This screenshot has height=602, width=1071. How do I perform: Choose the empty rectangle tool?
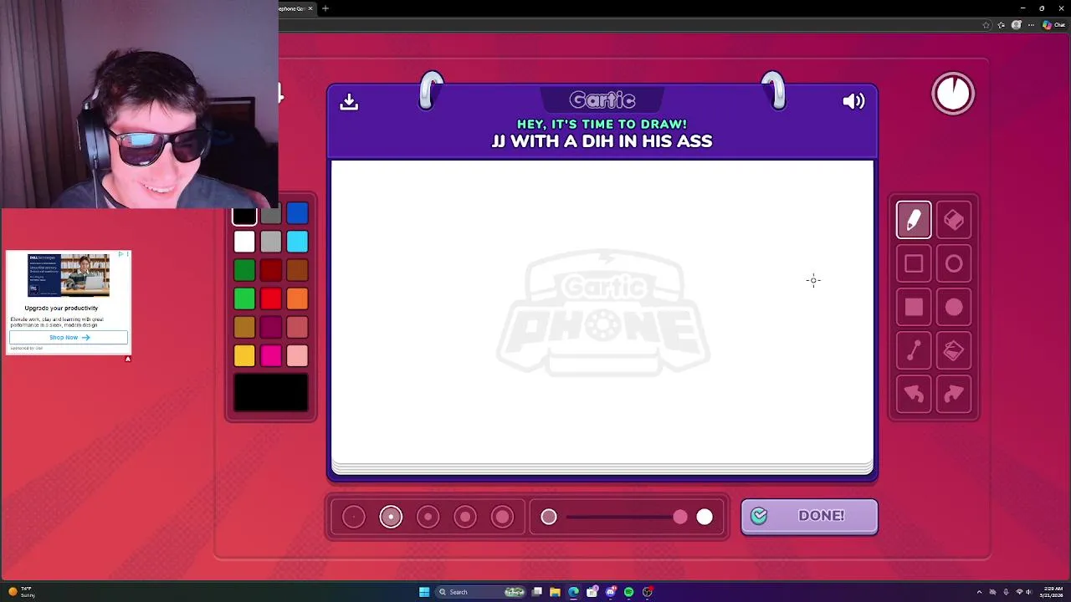pos(914,264)
